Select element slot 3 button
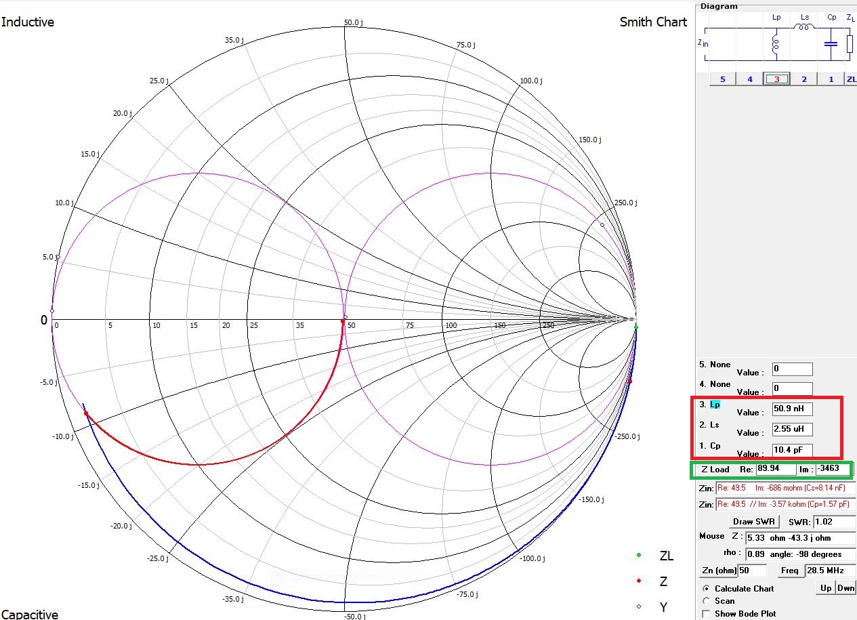The width and height of the screenshot is (857, 620). coord(776,79)
